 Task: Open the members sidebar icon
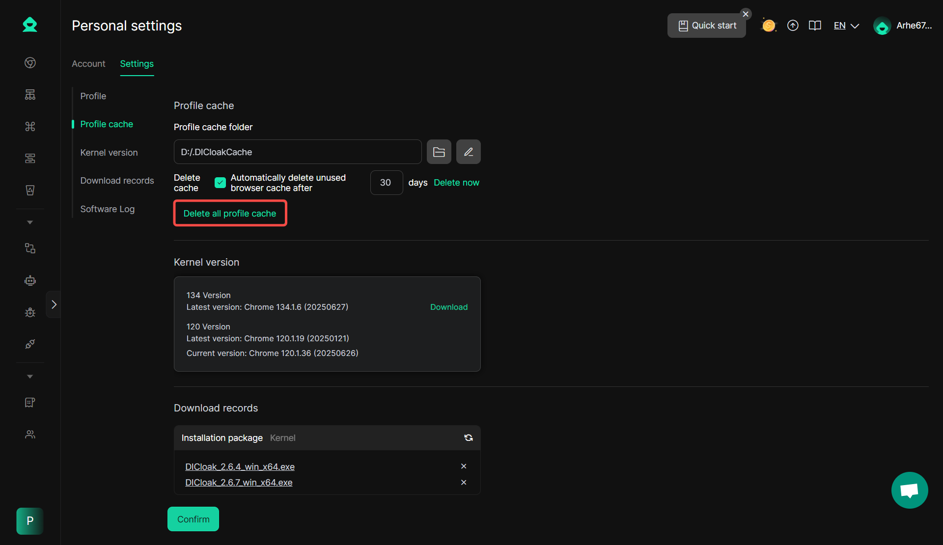30,435
